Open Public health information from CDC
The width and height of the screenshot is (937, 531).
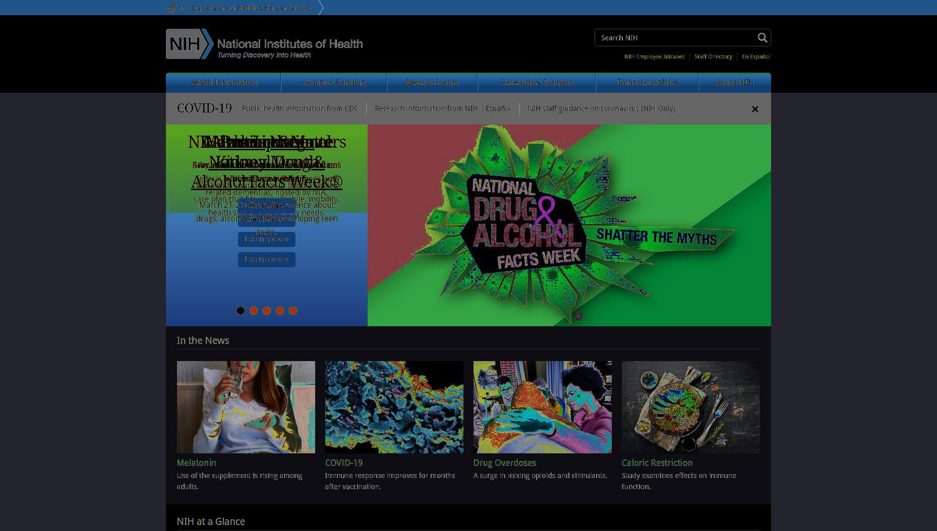pyautogui.click(x=300, y=108)
